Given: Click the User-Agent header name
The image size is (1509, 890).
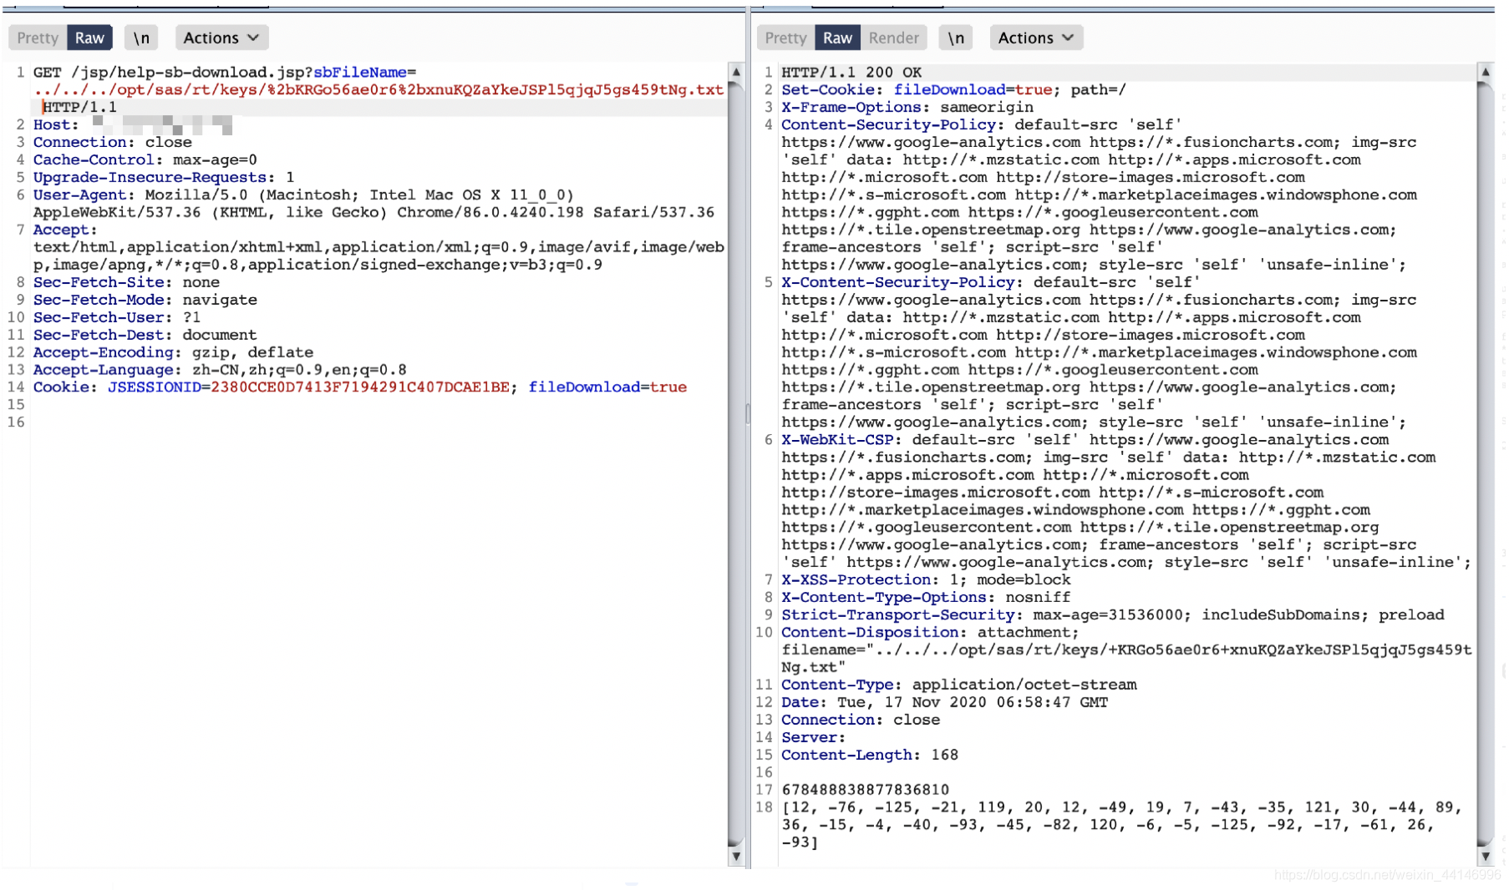Looking at the screenshot, I should (x=79, y=195).
